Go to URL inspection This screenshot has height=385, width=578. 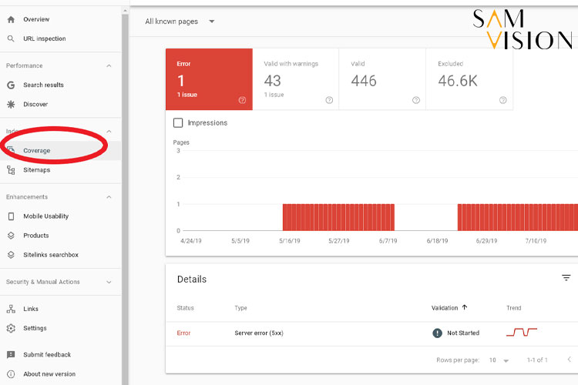(44, 38)
